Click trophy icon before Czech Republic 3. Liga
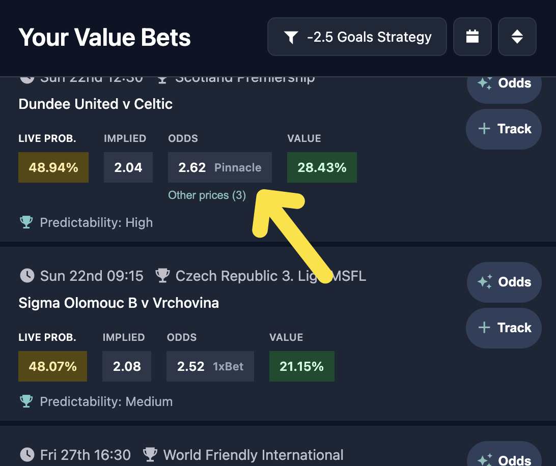 tap(162, 276)
